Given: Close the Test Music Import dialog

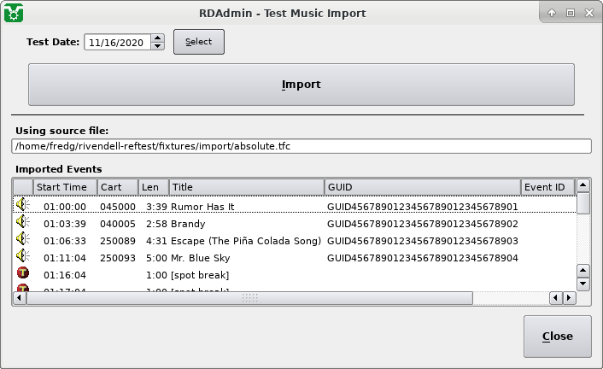Looking at the screenshot, I should click(557, 336).
